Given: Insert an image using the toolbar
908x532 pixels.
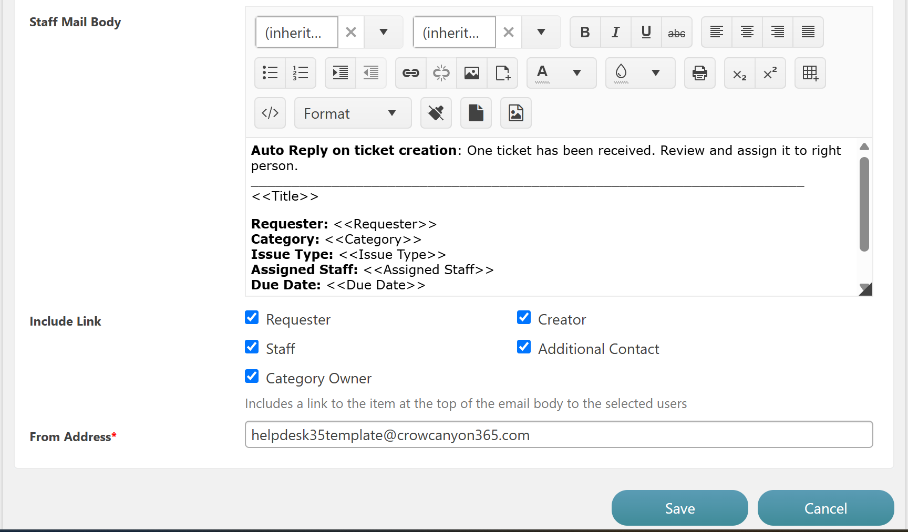Looking at the screenshot, I should pyautogui.click(x=472, y=73).
